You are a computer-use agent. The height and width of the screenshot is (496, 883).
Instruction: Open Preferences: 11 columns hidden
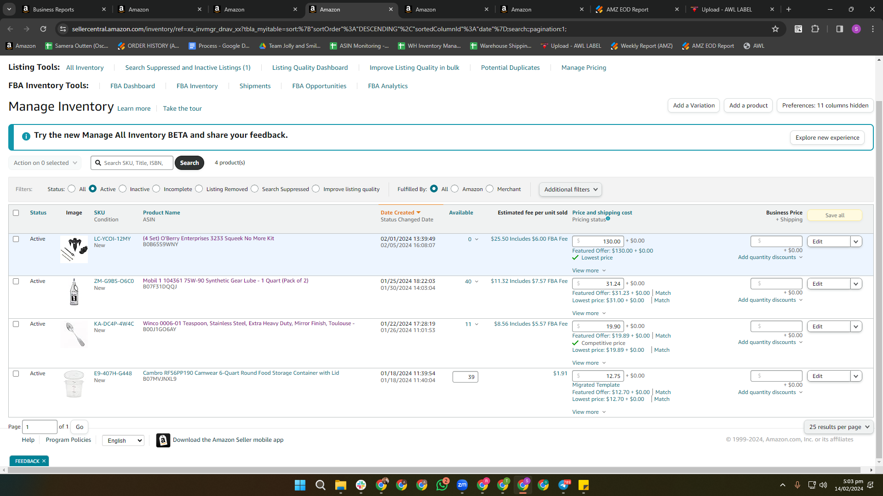pos(825,106)
